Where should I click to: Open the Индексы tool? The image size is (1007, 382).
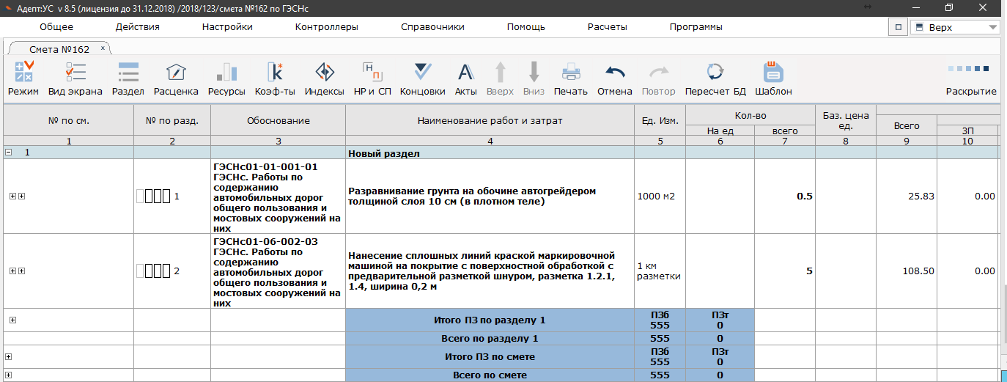coord(324,79)
